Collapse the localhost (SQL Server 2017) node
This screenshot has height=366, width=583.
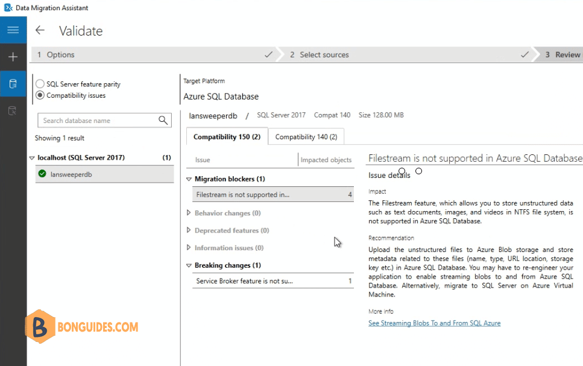coord(32,158)
